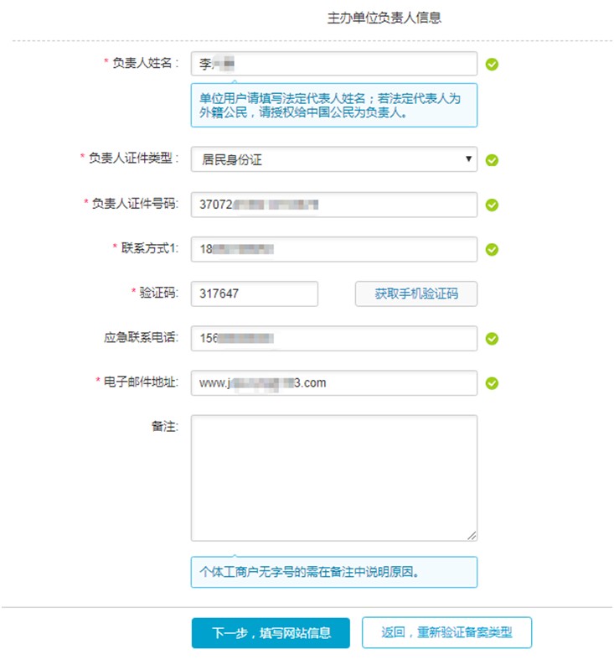Screen dimensions: 614x665
Task: Click the 备注 textarea resize handle
Action: pyautogui.click(x=472, y=536)
